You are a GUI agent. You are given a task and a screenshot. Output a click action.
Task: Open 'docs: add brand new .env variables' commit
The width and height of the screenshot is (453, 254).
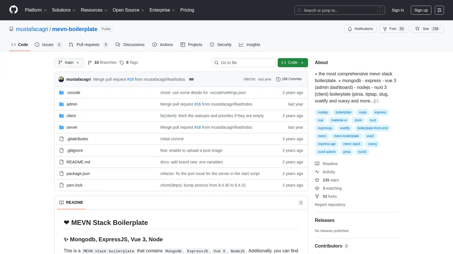[191, 162]
